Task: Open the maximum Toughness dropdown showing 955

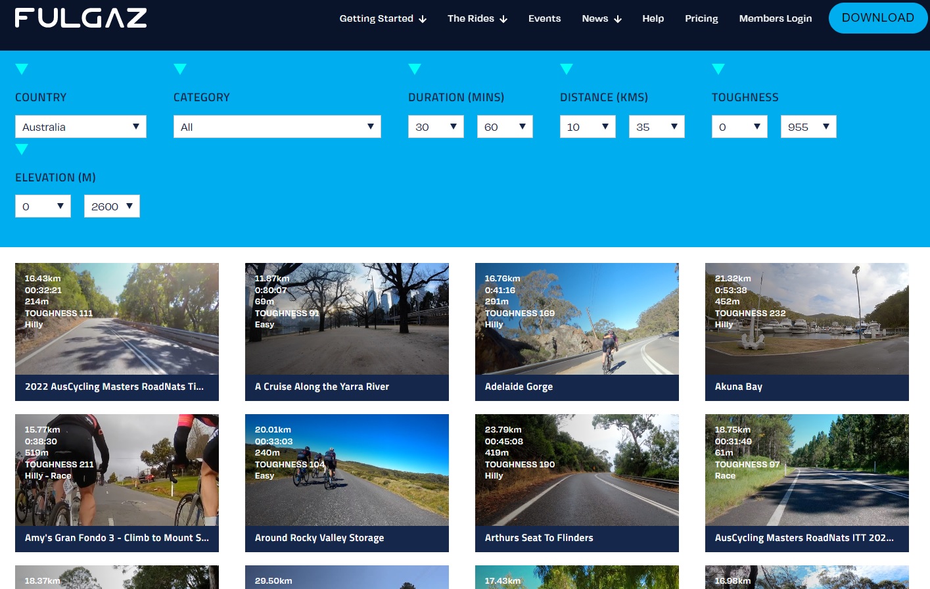Action: tap(808, 126)
